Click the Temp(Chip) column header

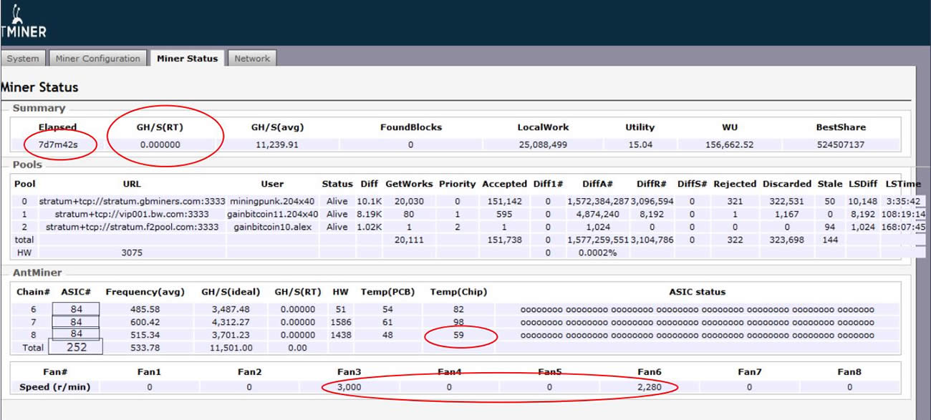tap(458, 292)
